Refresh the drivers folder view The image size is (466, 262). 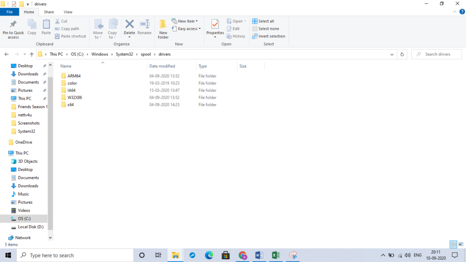[x=402, y=54]
